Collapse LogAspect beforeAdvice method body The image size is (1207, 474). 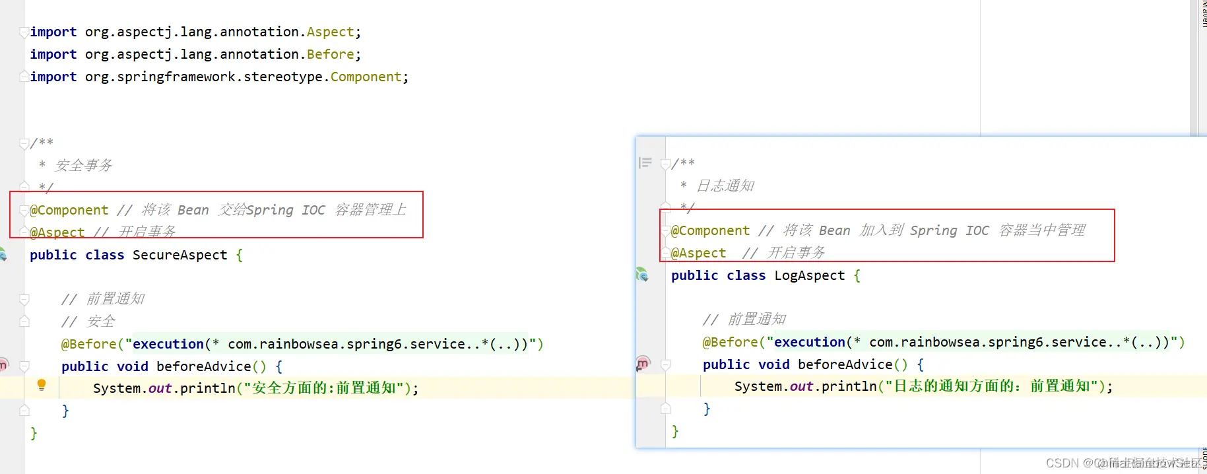[x=666, y=364]
